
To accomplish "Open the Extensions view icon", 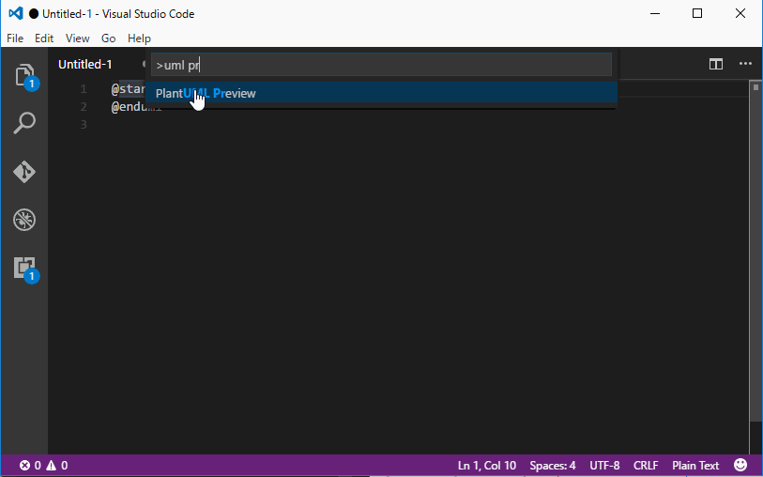I will 24,269.
